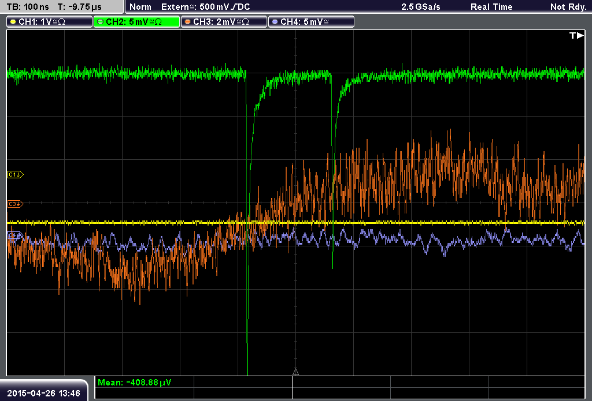Click the C1 ground level marker
The height and width of the screenshot is (401, 592).
(16, 174)
